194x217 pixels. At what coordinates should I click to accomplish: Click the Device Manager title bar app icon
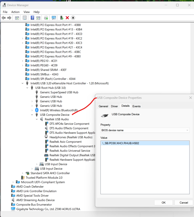[4, 5]
